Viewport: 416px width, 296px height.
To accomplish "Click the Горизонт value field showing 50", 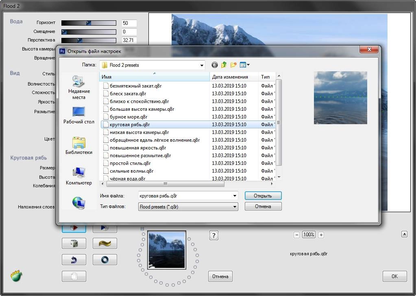I will click(129, 23).
